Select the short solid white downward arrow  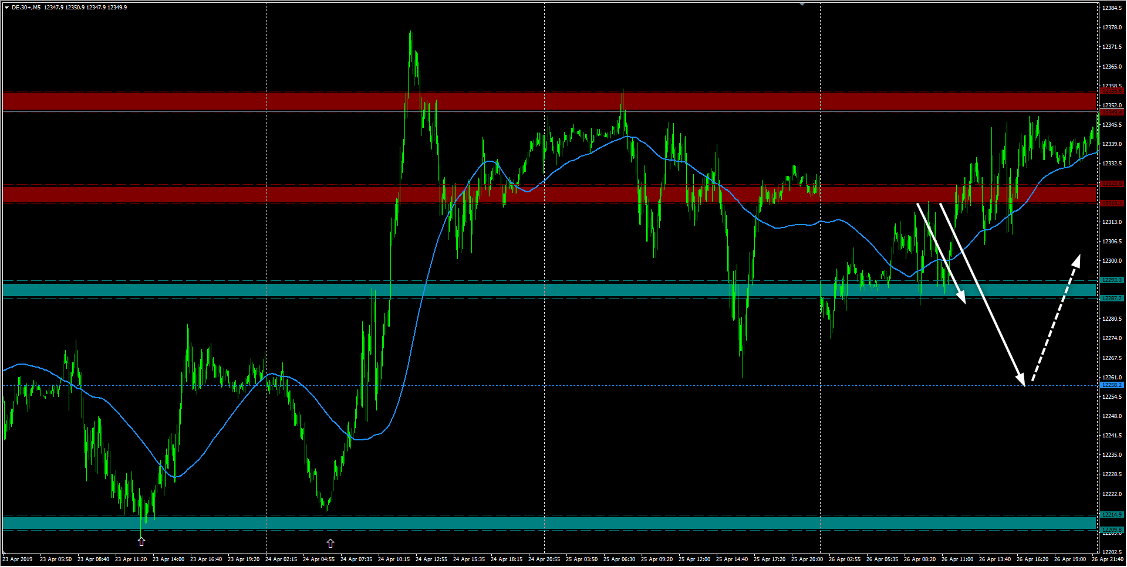coord(942,253)
